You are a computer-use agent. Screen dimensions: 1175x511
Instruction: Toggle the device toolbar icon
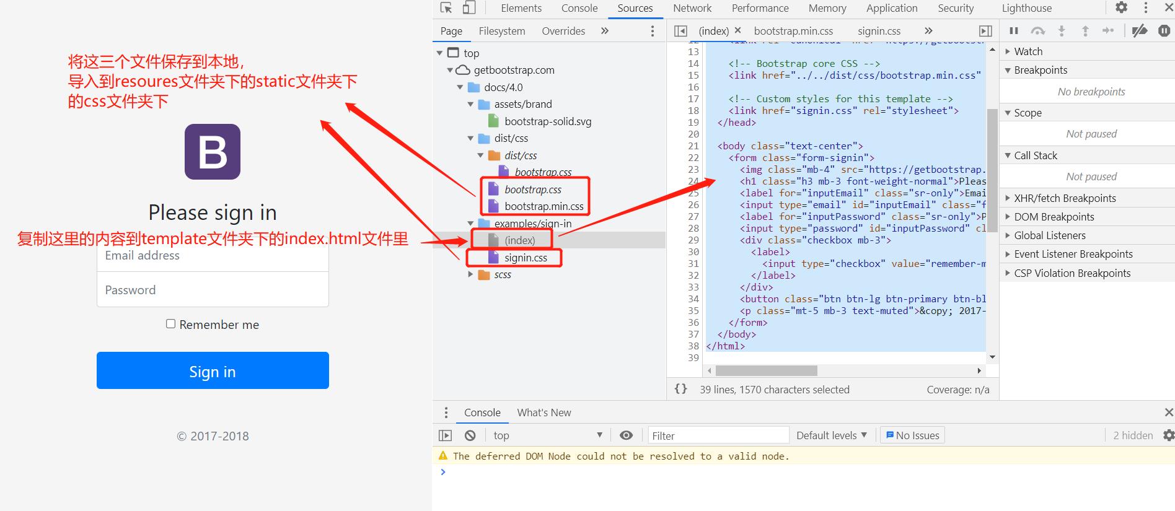tap(469, 8)
